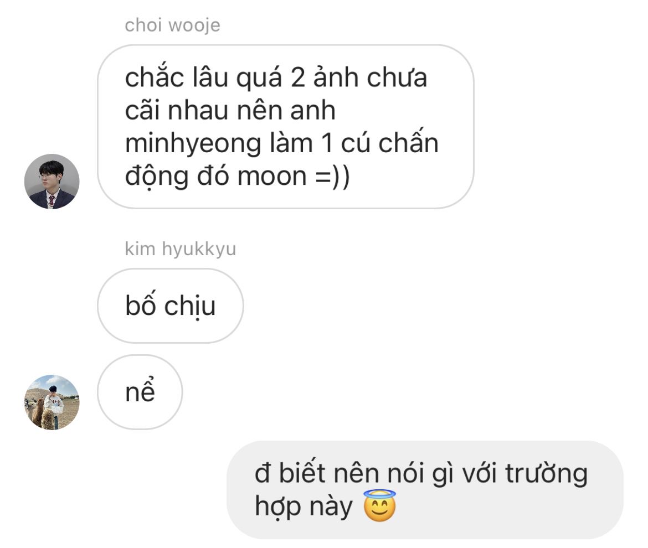648x548 pixels.
Task: Click the '=))' emoticon text
Action: coord(333,177)
